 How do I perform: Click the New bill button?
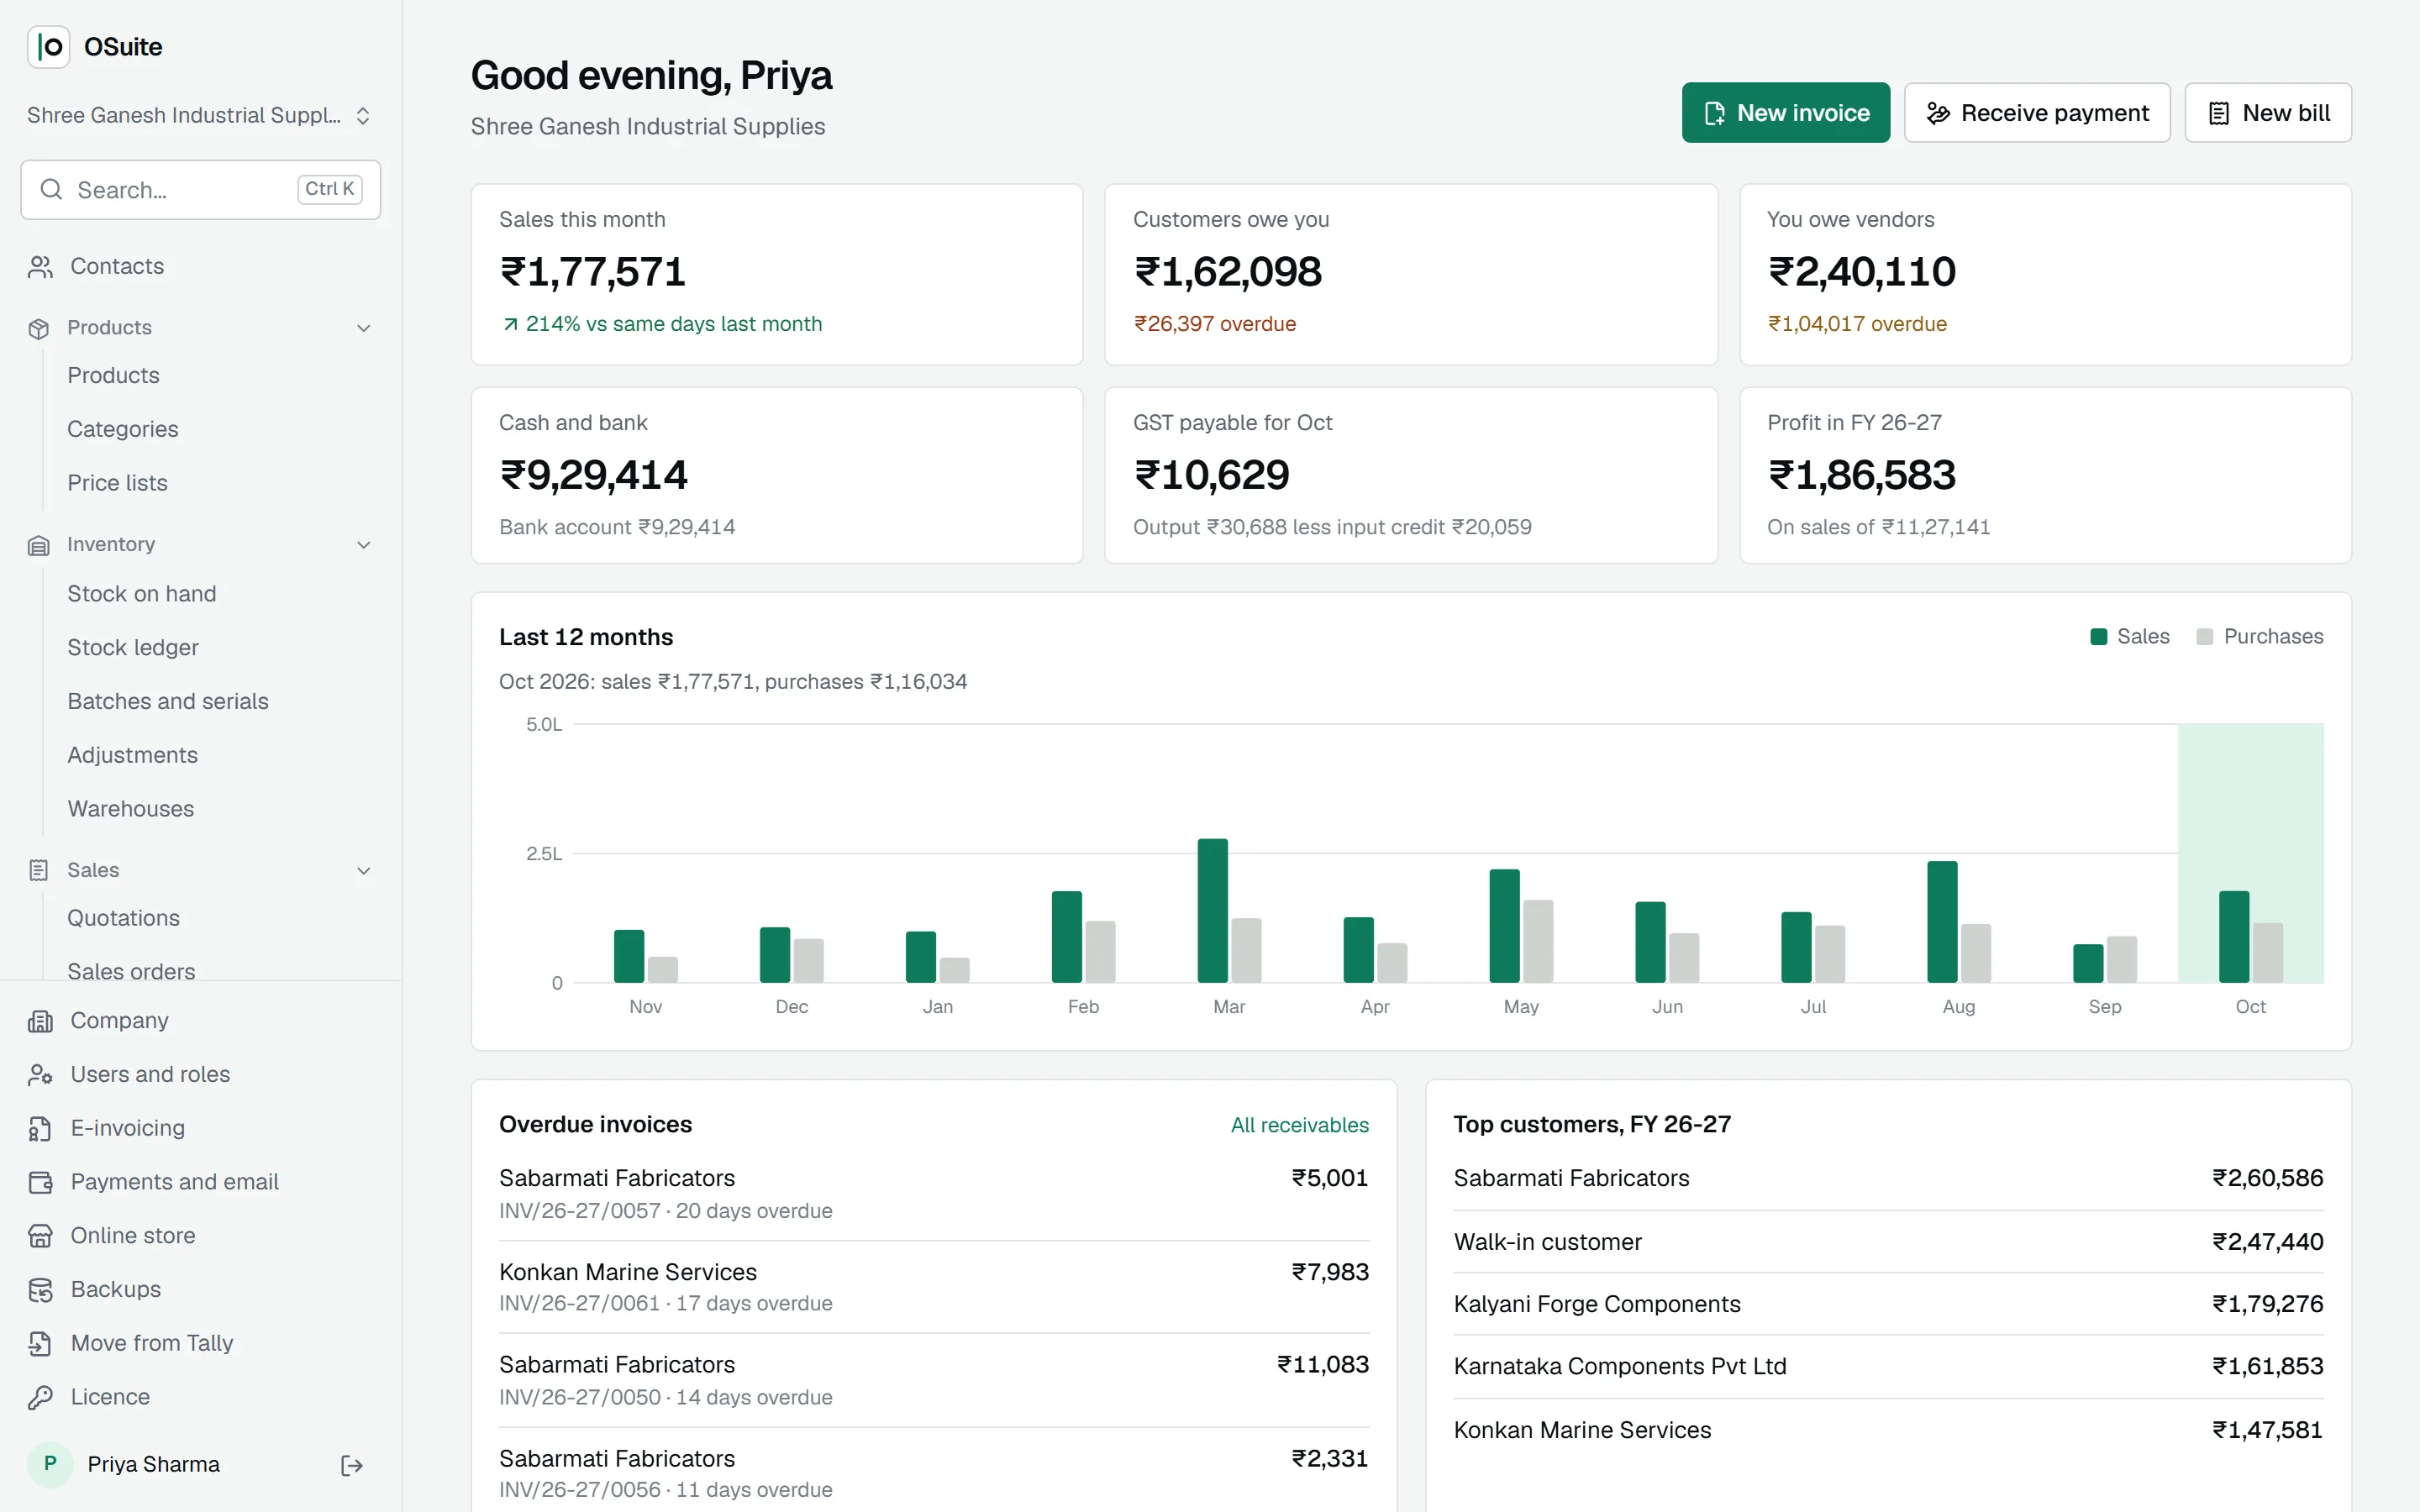tap(2268, 113)
